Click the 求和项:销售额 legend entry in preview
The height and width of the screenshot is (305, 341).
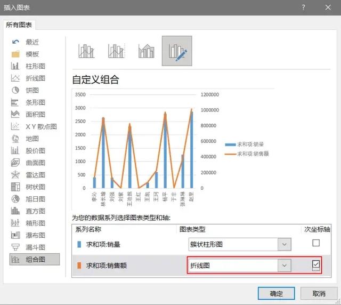(x=247, y=154)
